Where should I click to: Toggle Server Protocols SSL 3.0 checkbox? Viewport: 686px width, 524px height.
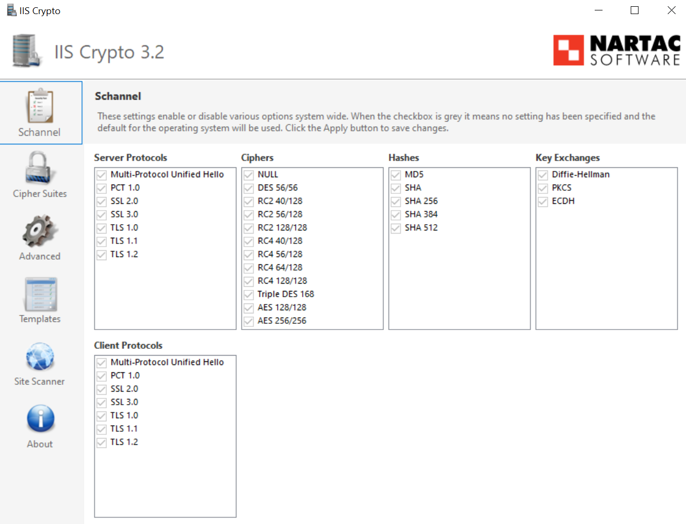click(x=102, y=214)
